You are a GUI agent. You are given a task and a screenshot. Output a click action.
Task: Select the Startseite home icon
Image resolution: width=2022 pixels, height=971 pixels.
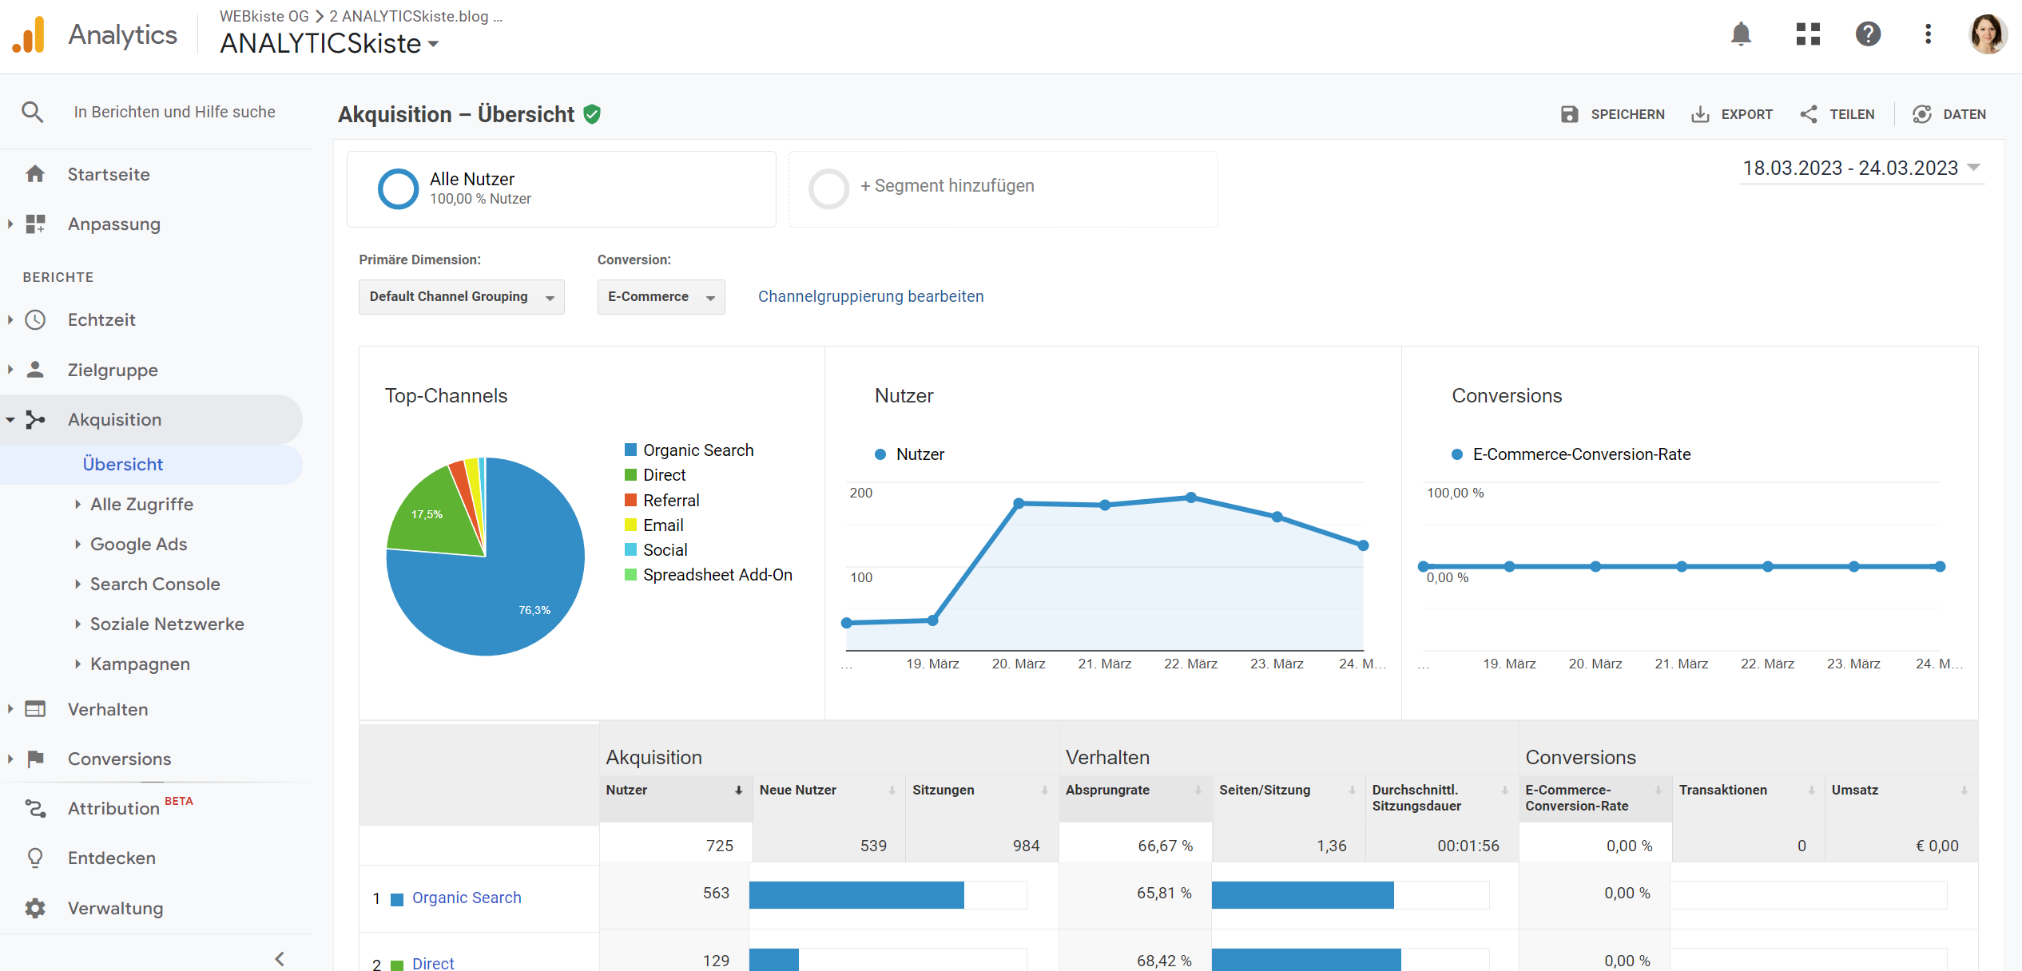click(35, 174)
